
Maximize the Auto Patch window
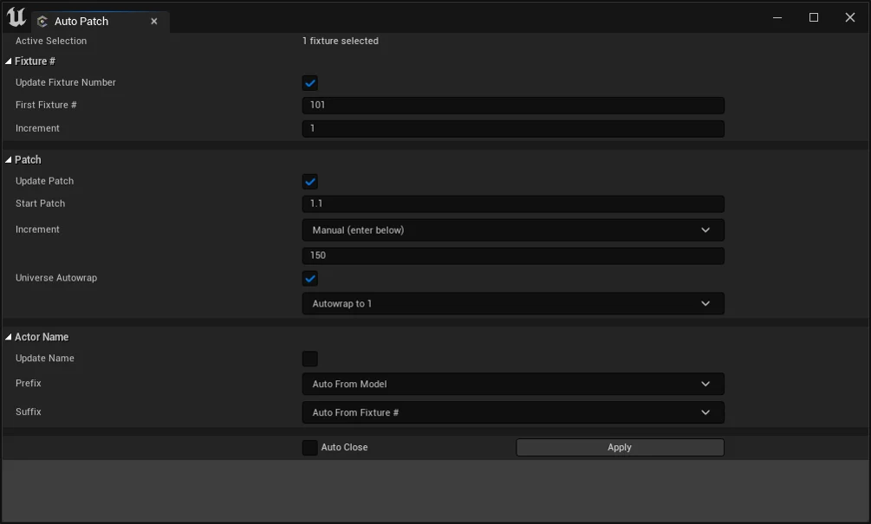tap(814, 17)
